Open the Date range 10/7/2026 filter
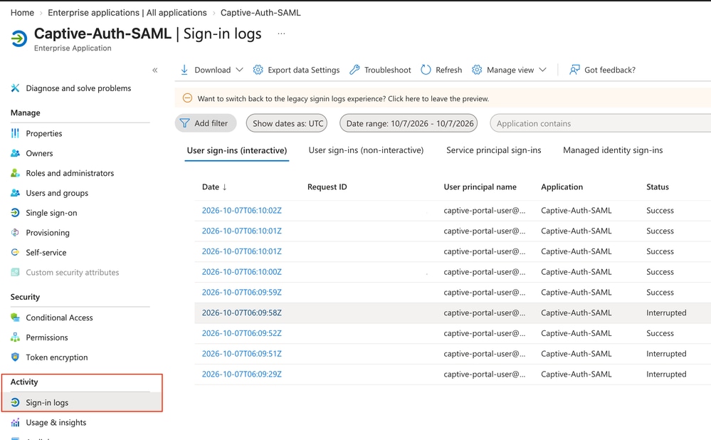The width and height of the screenshot is (711, 440). click(409, 123)
